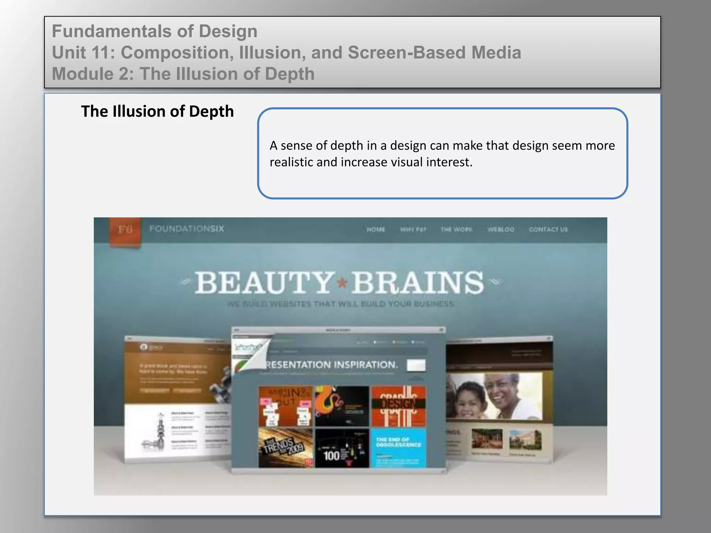Open the WHY F6? navigation item
The height and width of the screenshot is (533, 711).
click(x=413, y=229)
